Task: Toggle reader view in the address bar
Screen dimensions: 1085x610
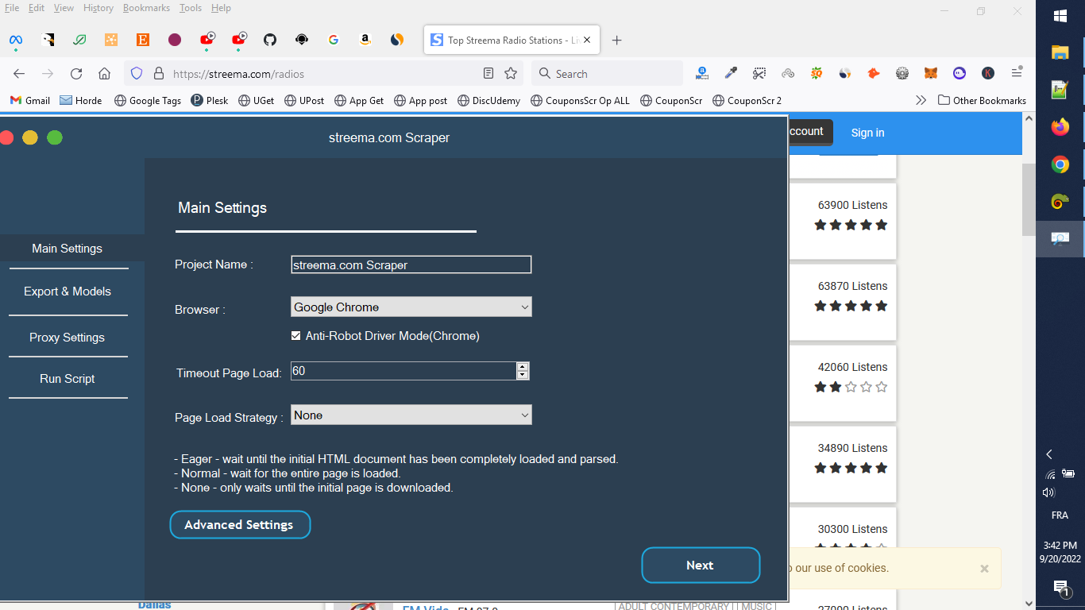Action: (x=488, y=74)
